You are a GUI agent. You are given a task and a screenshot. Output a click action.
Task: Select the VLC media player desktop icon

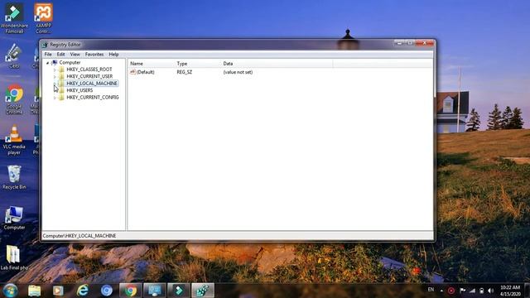point(14,140)
